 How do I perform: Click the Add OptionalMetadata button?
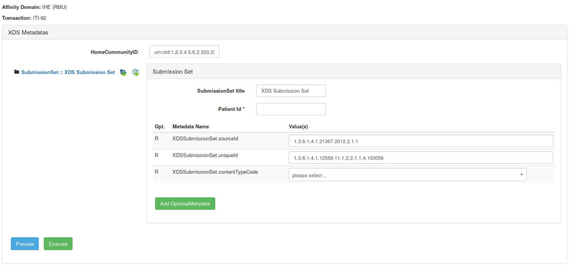(x=185, y=204)
